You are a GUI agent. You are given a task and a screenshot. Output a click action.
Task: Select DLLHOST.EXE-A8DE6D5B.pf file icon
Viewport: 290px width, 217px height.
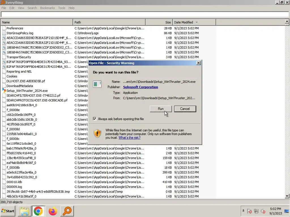(x=4, y=81)
